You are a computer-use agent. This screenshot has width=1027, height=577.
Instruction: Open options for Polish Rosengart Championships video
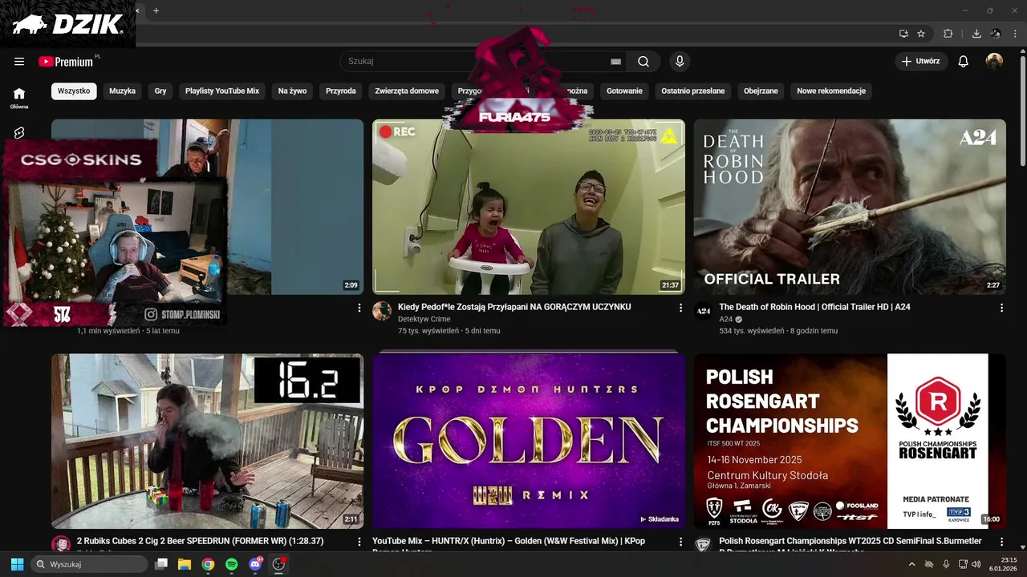tap(1001, 542)
